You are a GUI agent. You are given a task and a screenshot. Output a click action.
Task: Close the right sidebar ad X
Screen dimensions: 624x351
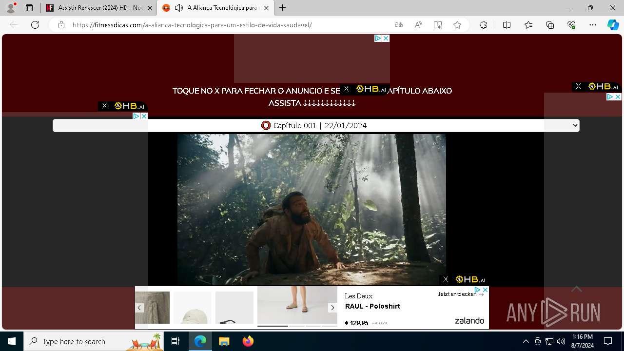coord(618,97)
